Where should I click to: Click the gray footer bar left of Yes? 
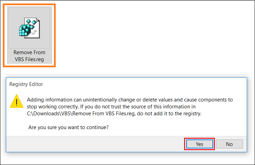pyautogui.click(x=95, y=144)
